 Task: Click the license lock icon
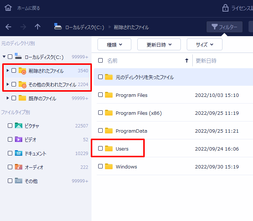225,8
